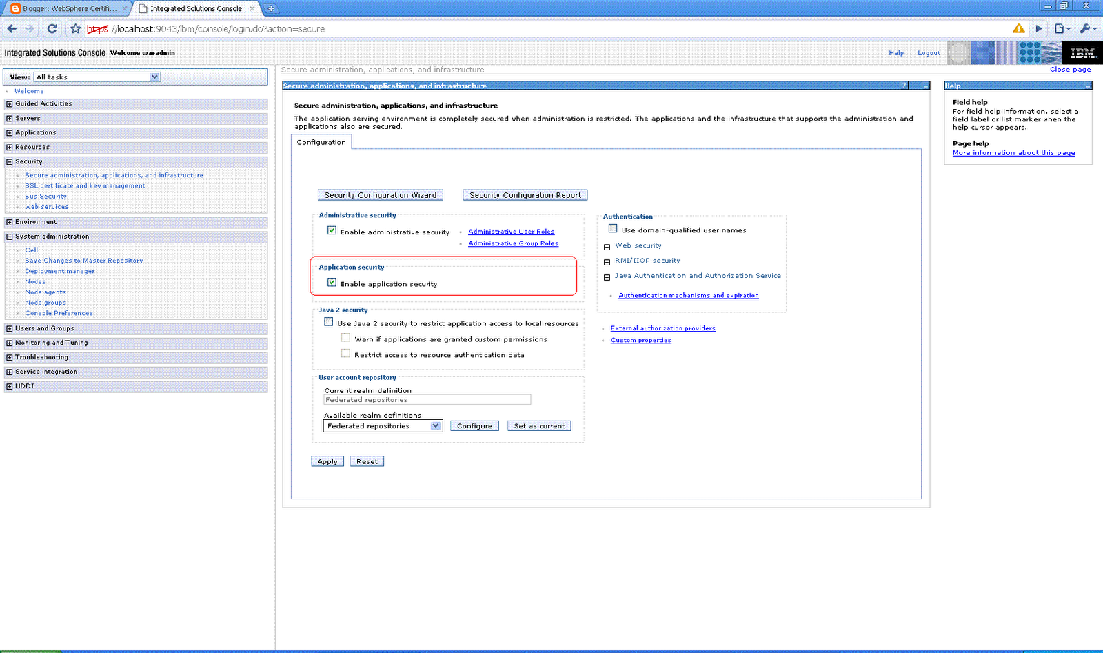1103x653 pixels.
Task: Click the browser address bar
Action: pyautogui.click(x=545, y=29)
